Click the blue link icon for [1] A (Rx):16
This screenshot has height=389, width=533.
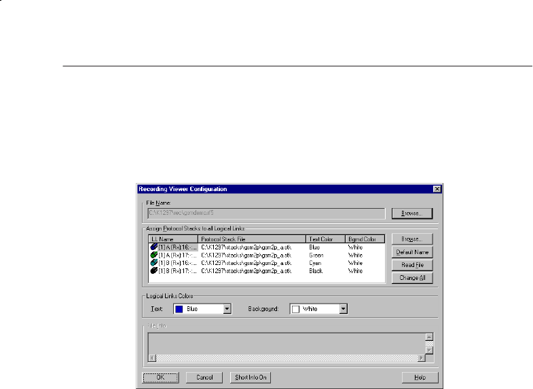tap(153, 247)
